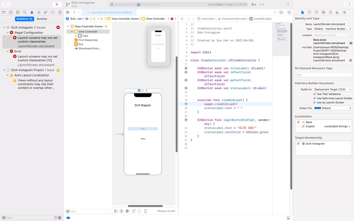
Task: Click viewDidLoad() in jump bar
Action: 260,19
